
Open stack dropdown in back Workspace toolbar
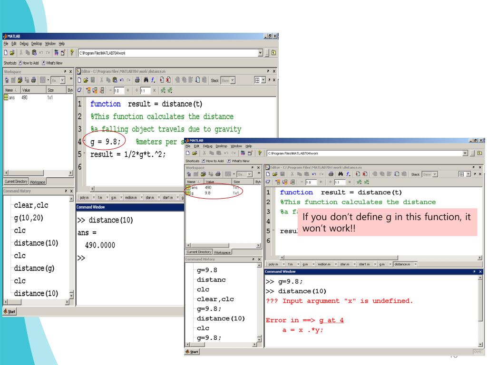[62, 80]
